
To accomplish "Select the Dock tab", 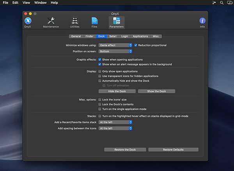I will pyautogui.click(x=101, y=36).
